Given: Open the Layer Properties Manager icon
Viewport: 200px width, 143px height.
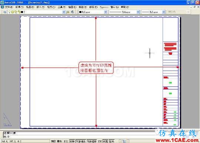Looking at the screenshot, I should tap(5, 12).
